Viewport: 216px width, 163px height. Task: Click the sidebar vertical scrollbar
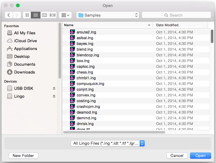(x=60, y=51)
